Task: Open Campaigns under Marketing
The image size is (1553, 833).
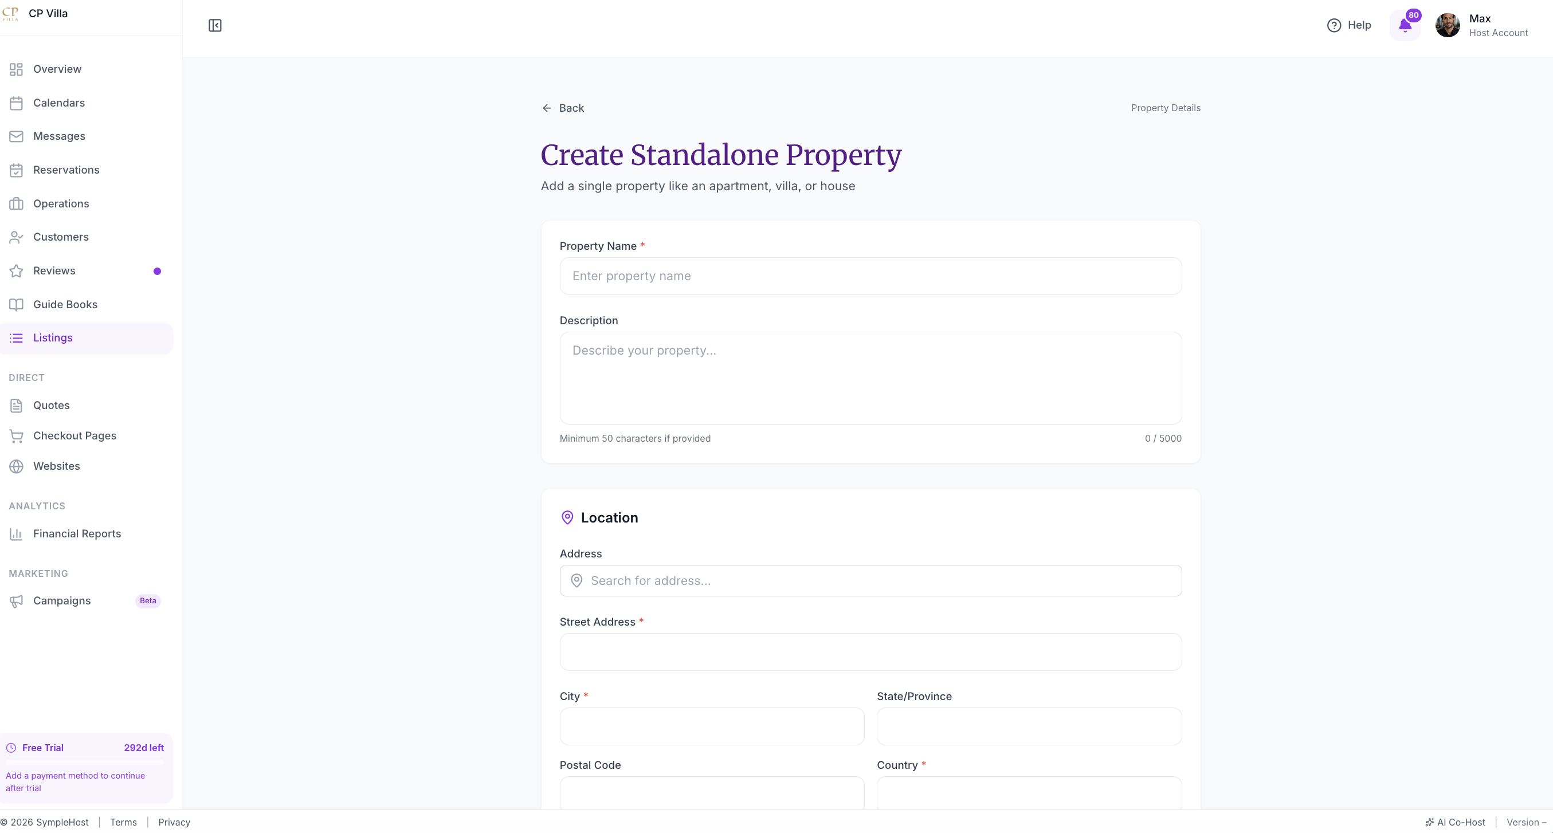Action: click(x=87, y=601)
